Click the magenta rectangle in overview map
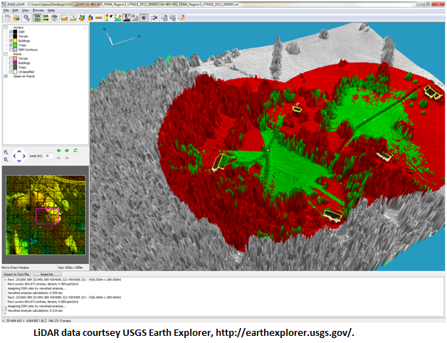 pyautogui.click(x=47, y=216)
